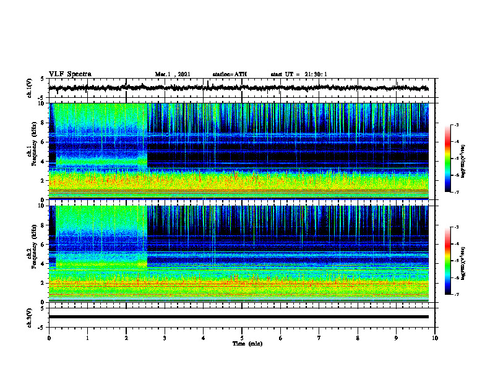
Task: Click time axis tick label '3'
Action: pos(165,338)
